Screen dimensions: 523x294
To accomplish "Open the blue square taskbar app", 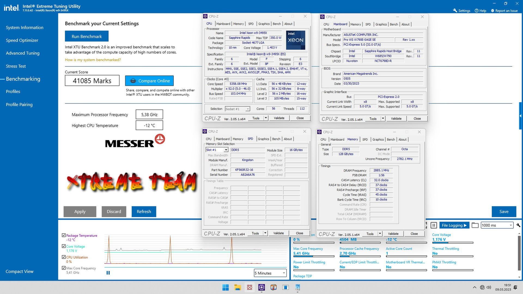I will pos(285,287).
